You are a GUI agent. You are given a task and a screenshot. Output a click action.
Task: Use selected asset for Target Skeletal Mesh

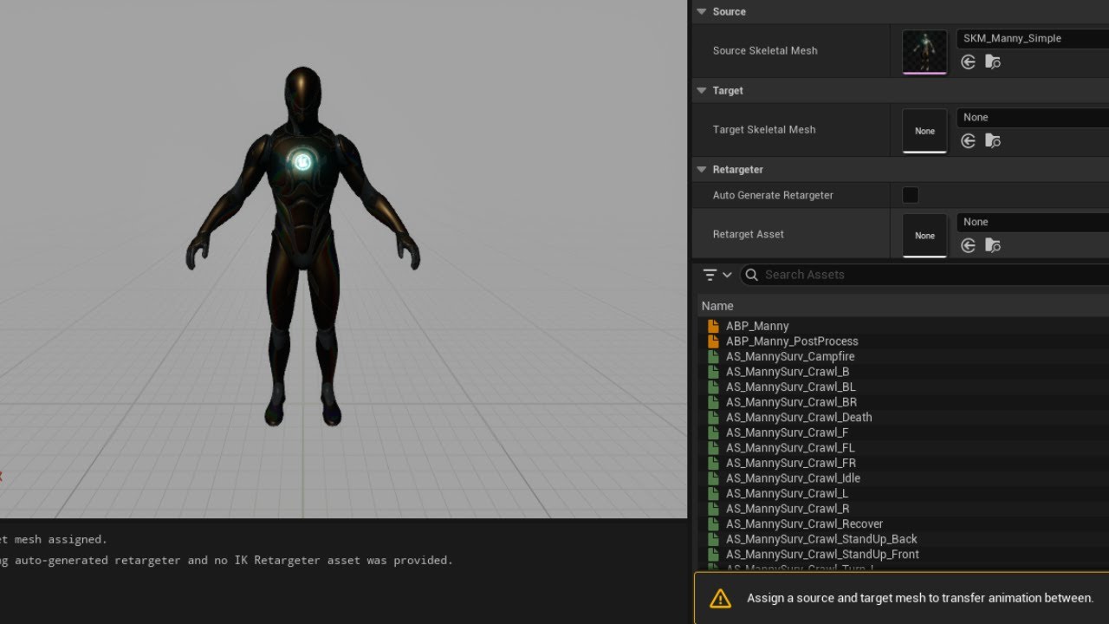tap(969, 141)
